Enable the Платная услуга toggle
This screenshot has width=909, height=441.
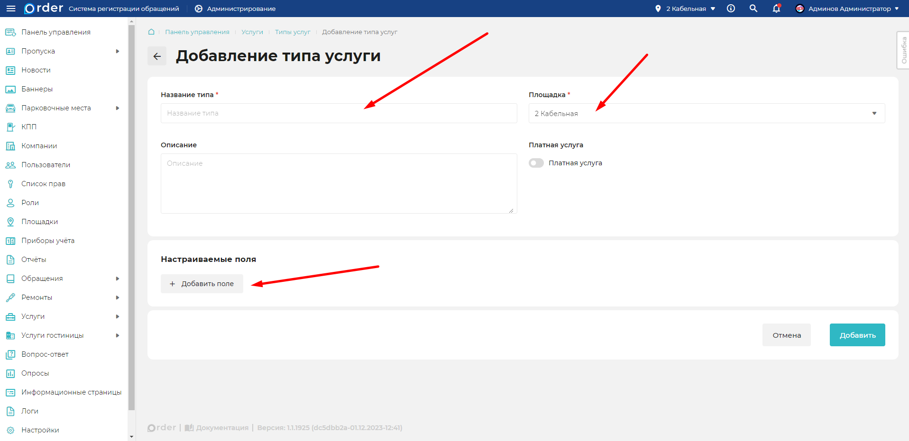pos(536,162)
